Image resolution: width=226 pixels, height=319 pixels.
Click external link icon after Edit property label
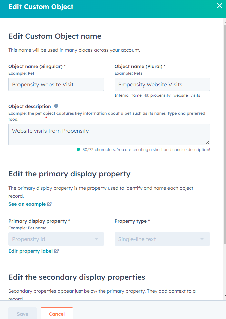57,251
